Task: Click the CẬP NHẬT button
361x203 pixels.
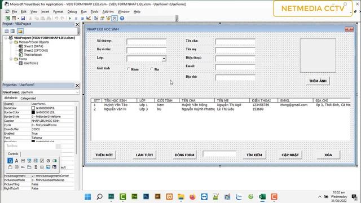Action: [290, 155]
